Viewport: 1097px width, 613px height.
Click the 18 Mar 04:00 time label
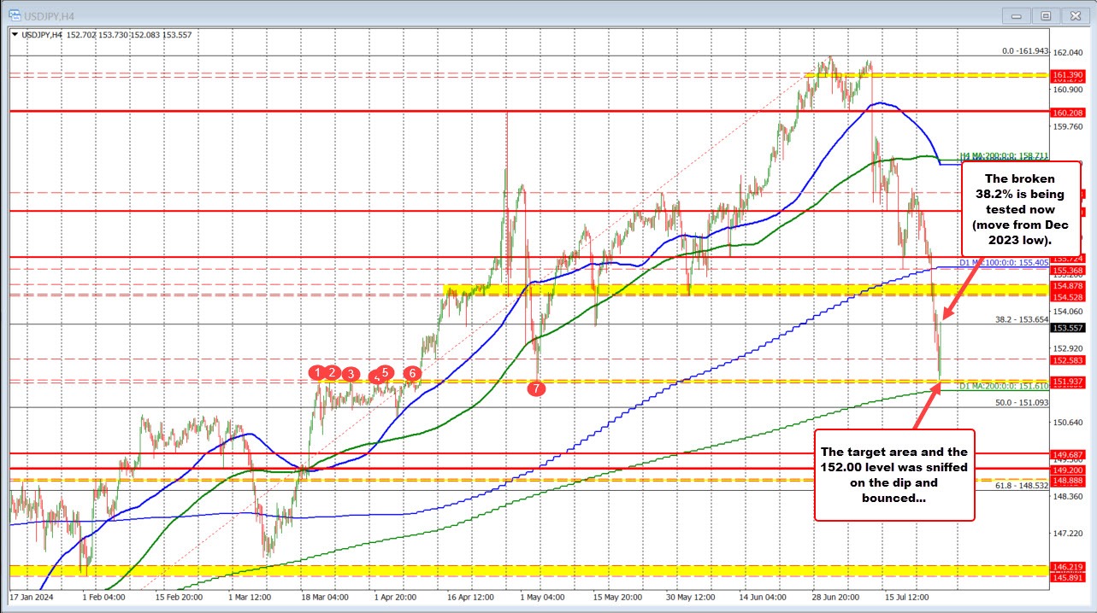click(325, 596)
